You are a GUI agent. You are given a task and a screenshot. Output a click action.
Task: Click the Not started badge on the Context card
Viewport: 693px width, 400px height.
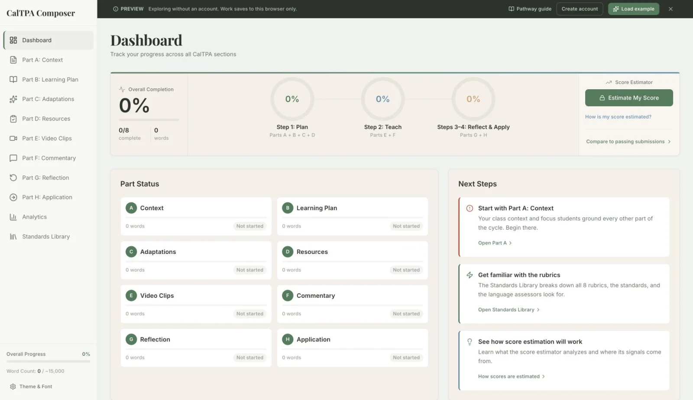(250, 226)
